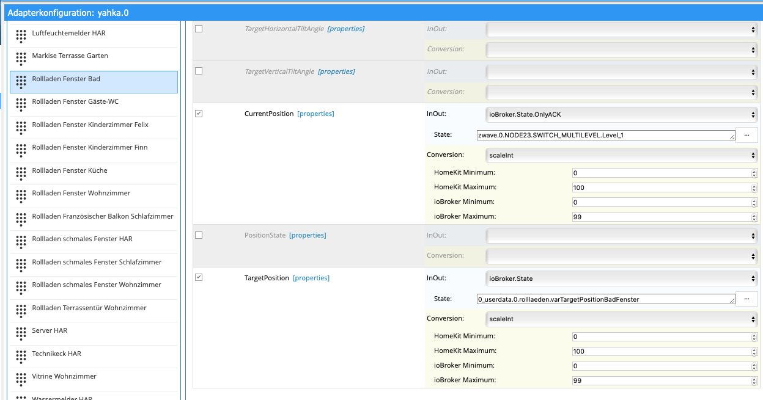The image size is (763, 400).
Task: Uncheck the CurrentPosition characteristic checkbox
Action: (x=199, y=113)
